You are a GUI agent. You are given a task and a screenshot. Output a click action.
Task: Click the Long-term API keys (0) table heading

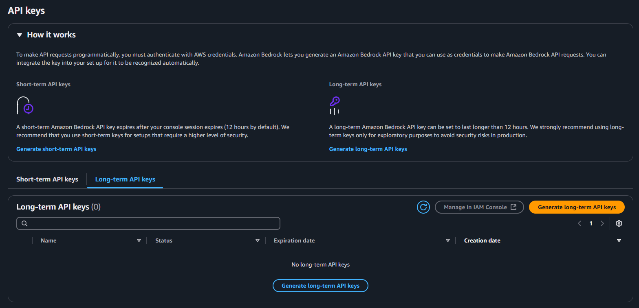click(58, 207)
